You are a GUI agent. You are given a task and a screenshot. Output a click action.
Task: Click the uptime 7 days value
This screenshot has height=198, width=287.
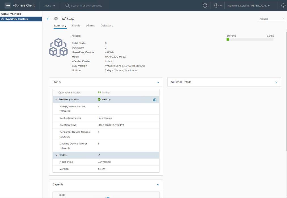(x=121, y=70)
